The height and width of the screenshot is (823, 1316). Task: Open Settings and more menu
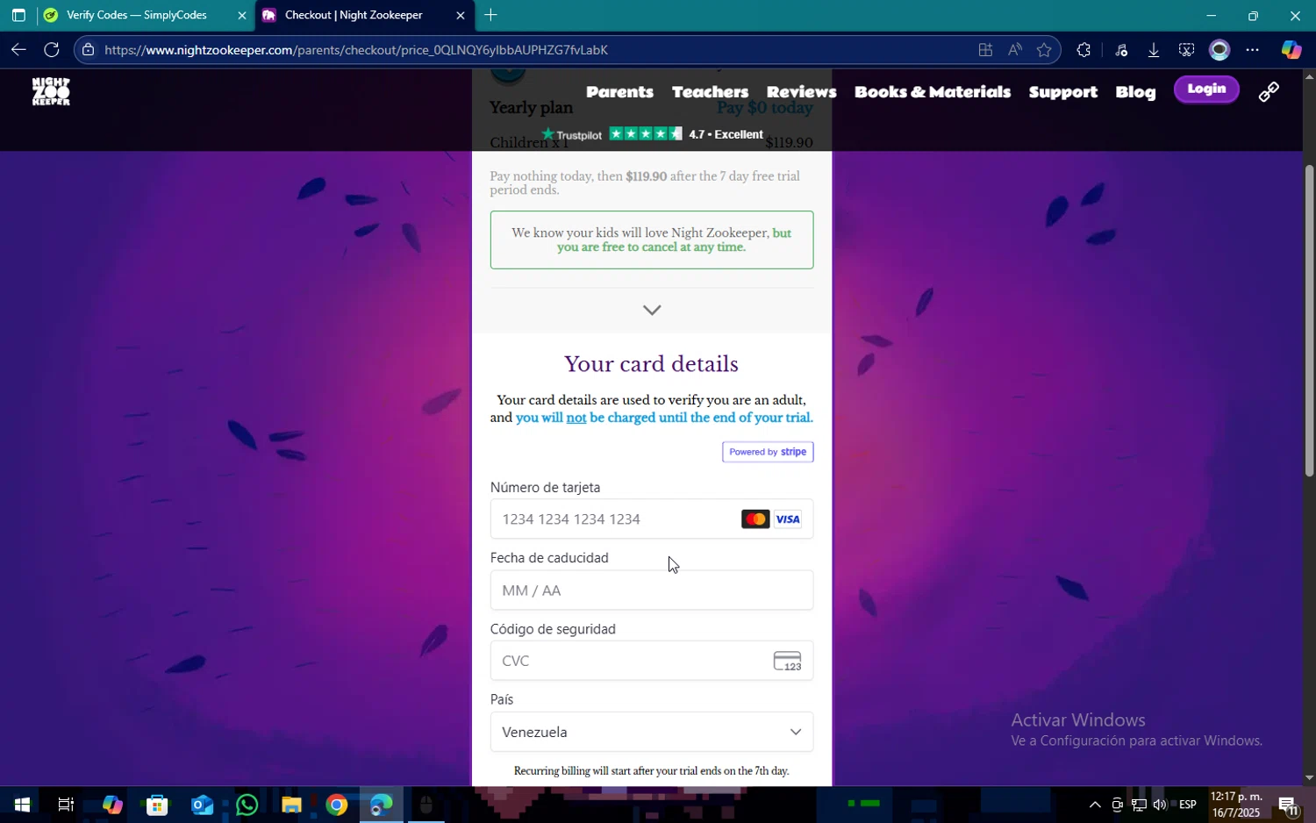coord(1252,50)
